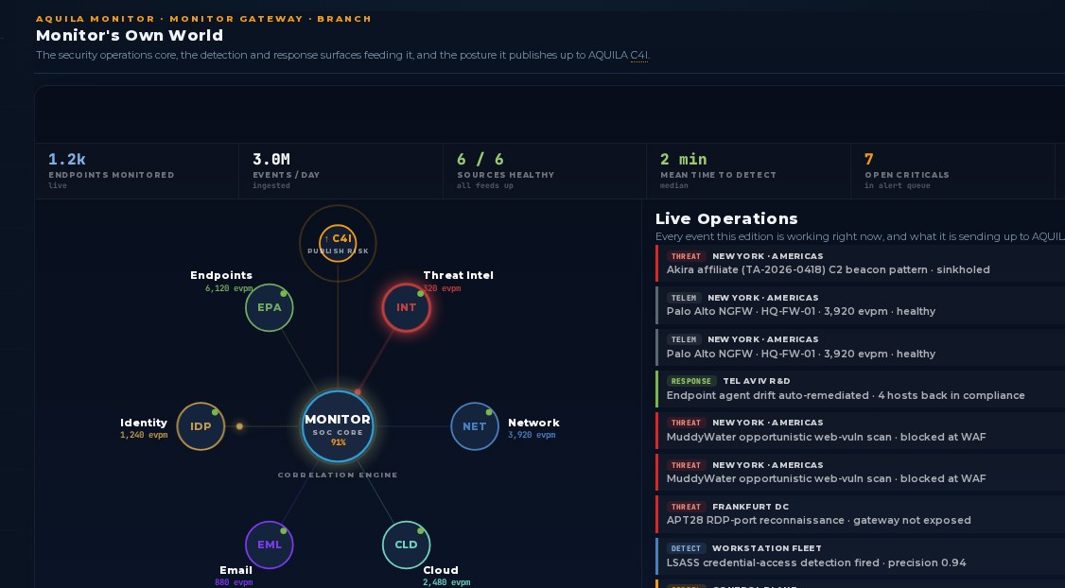Select the EPA endpoints node
This screenshot has width=1065, height=588.
[269, 307]
